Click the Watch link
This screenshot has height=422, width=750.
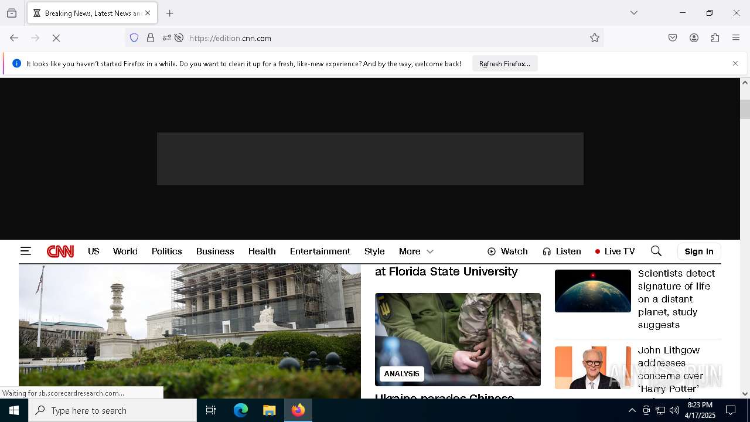click(507, 251)
